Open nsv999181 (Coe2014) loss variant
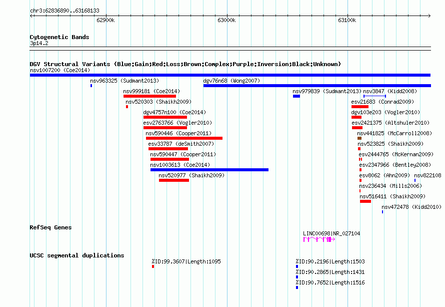This screenshot has width=445, height=307. click(151, 91)
